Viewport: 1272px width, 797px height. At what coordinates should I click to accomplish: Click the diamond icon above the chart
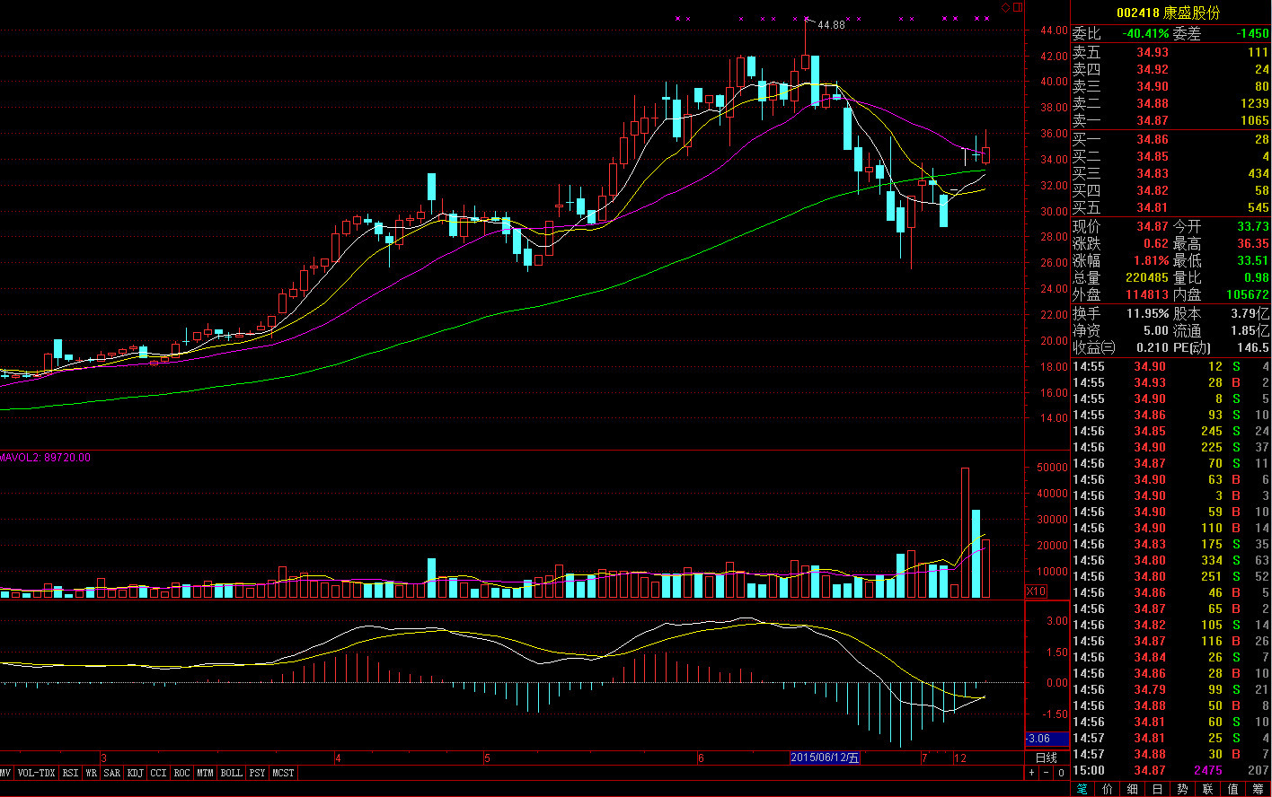pos(1006,7)
